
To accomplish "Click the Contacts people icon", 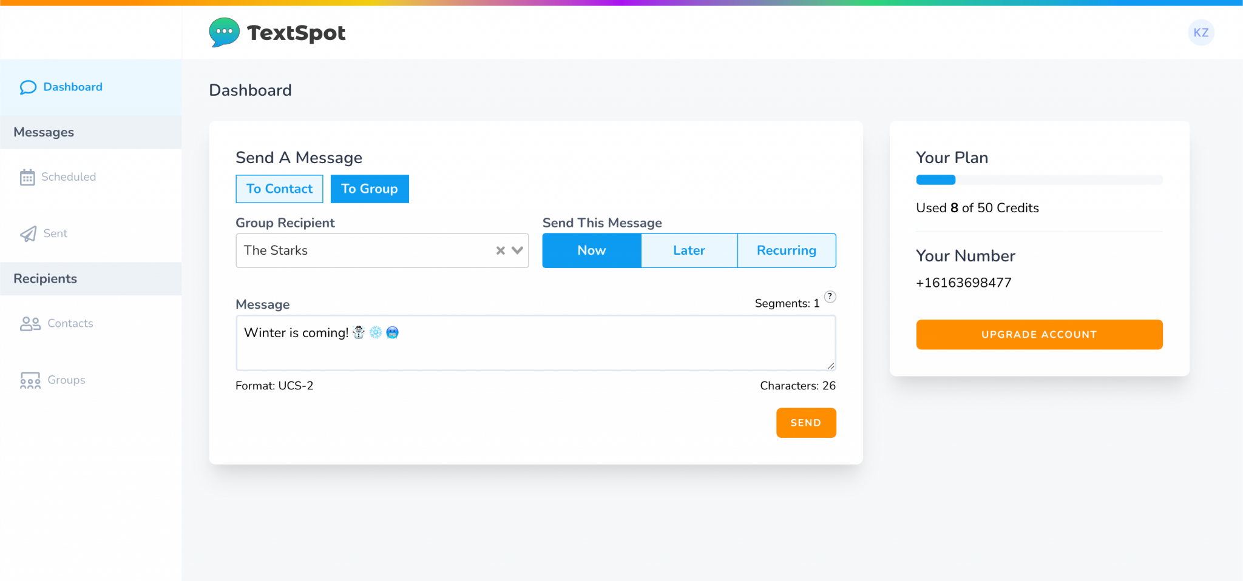I will (x=30, y=324).
